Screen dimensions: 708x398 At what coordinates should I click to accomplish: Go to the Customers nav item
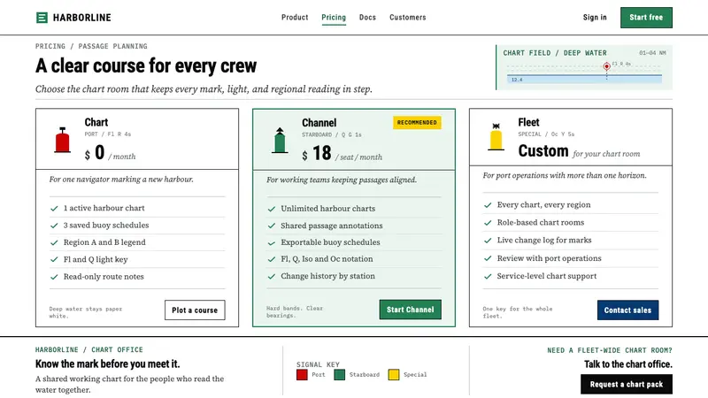point(408,17)
